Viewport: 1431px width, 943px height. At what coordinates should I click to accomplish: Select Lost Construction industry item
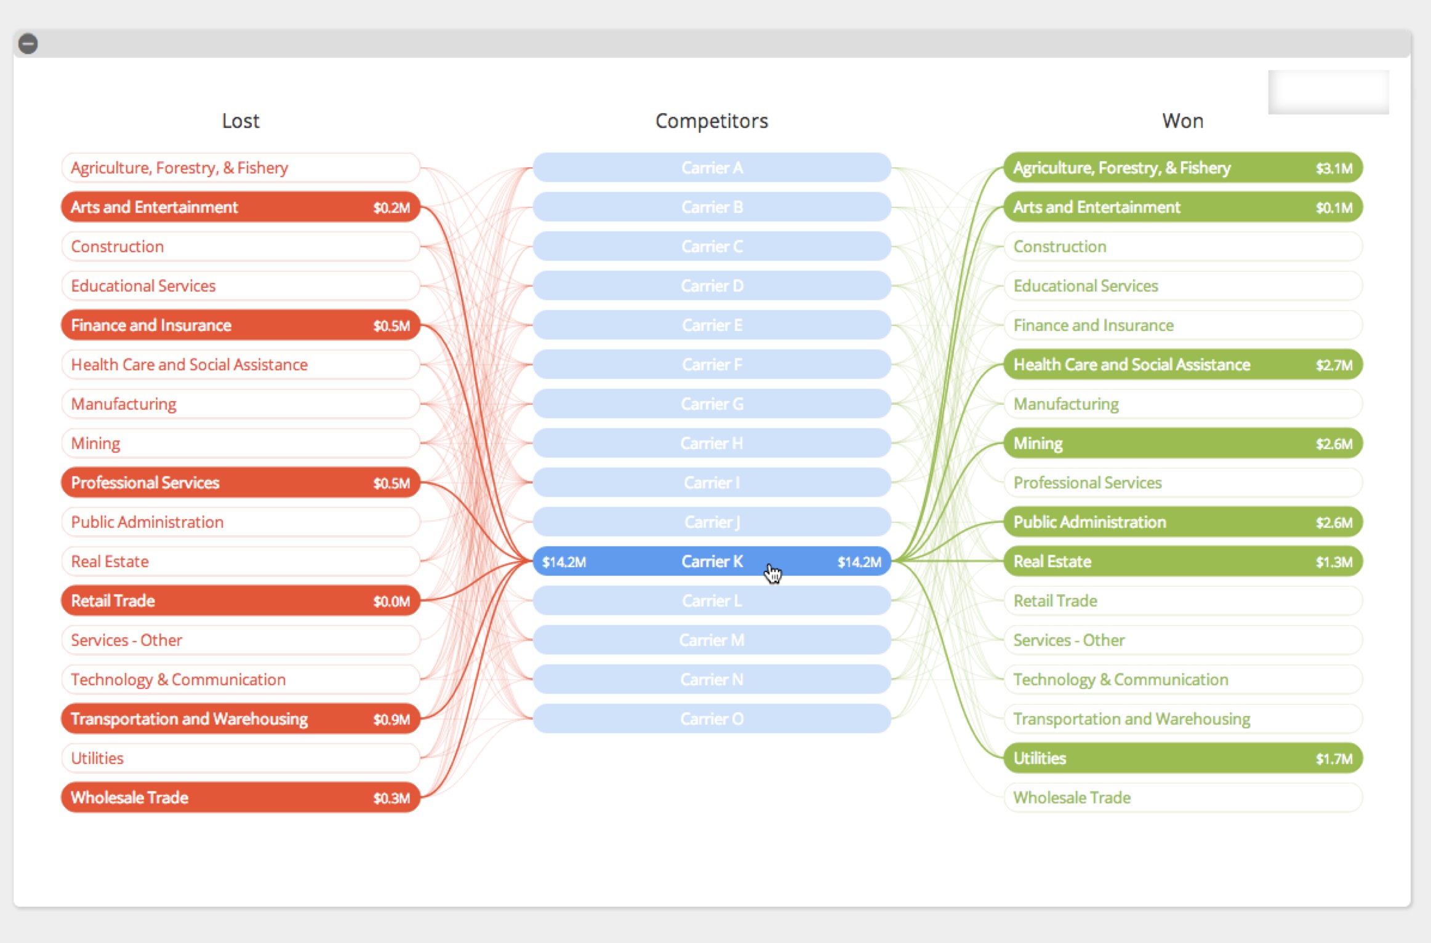point(240,247)
